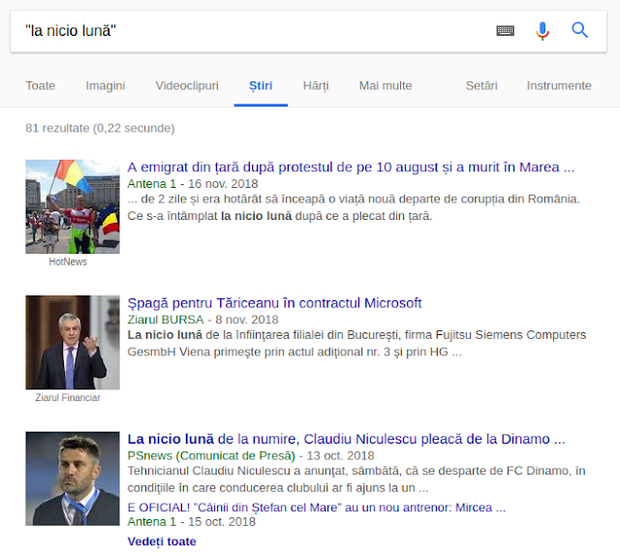Open the Setări menu
The image size is (620, 556).
point(481,85)
